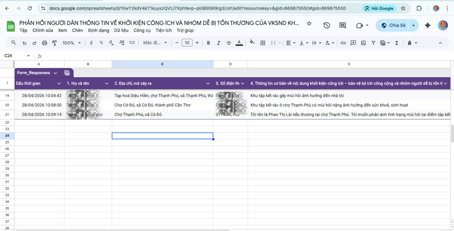Open the "Dữ liệu" menu
The width and height of the screenshot is (454, 231).
tap(121, 30)
